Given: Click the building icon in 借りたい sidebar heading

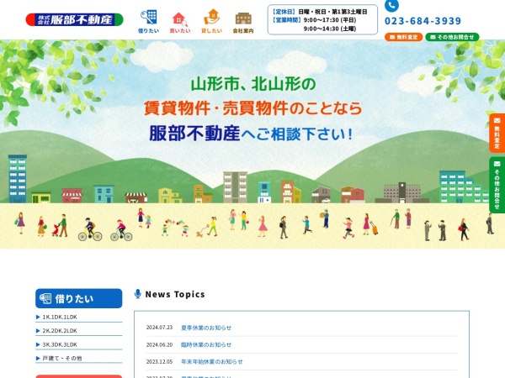Looking at the screenshot, I should pyautogui.click(x=45, y=298).
